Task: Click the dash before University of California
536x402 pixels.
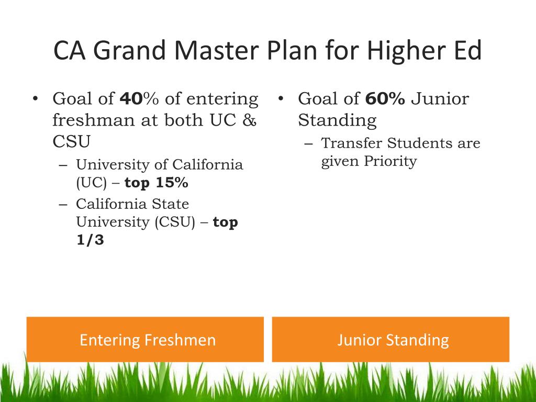Action: coord(63,165)
